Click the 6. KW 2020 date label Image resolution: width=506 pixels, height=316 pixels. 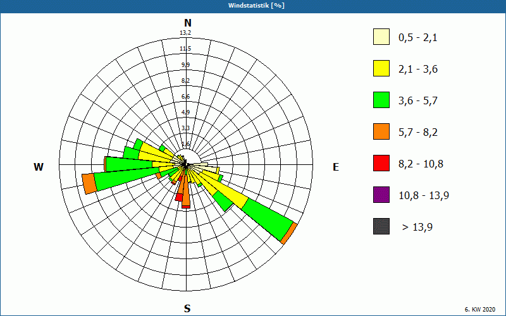tap(480, 310)
